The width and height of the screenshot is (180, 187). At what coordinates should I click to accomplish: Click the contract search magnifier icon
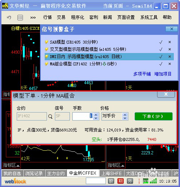(x=50, y=117)
